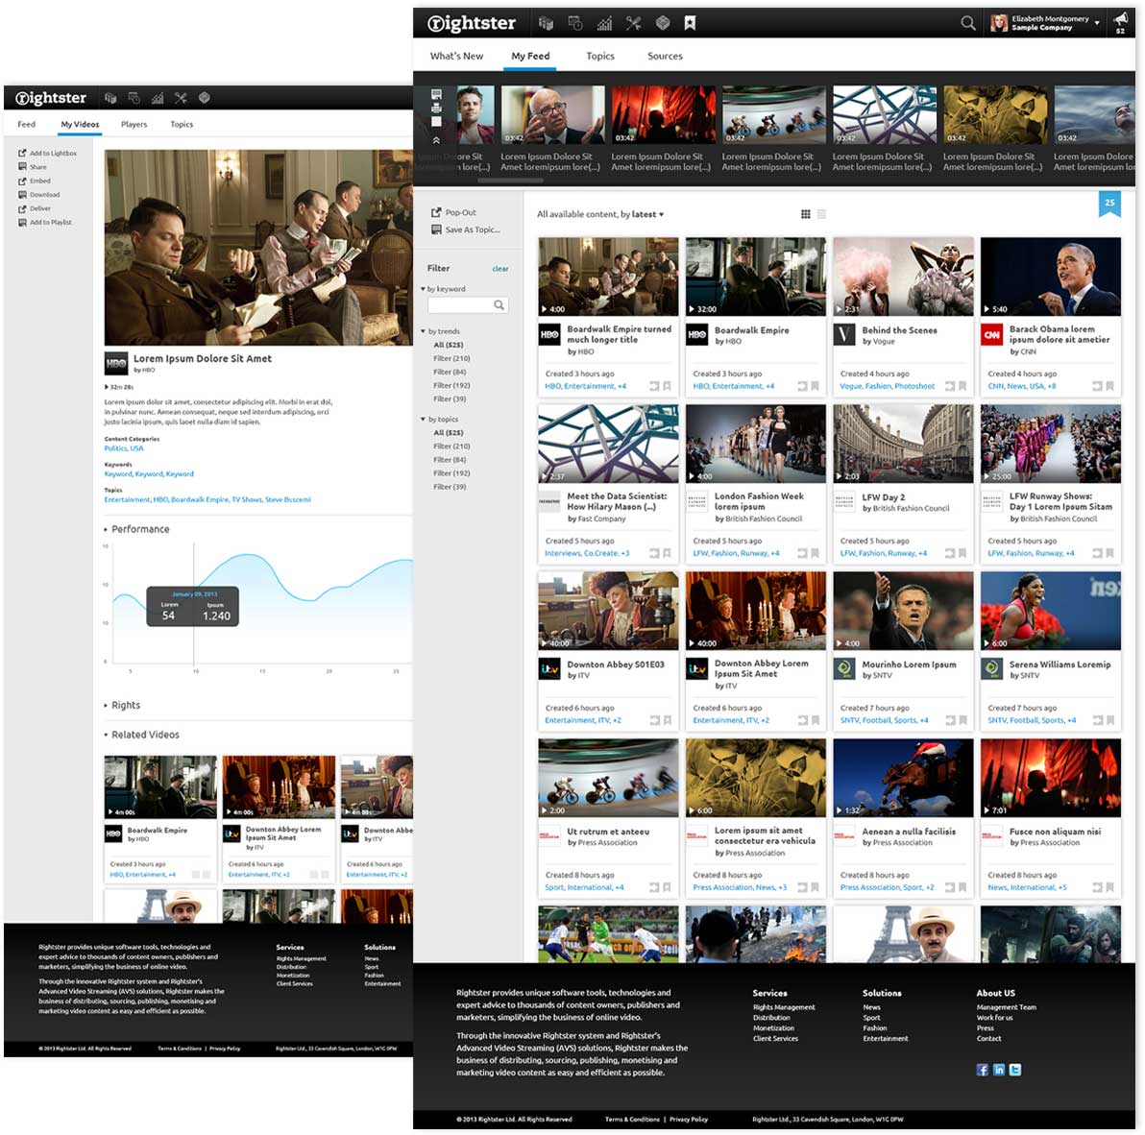Select 'Filter (210)' under by trends
The image size is (1145, 1135).
point(451,358)
